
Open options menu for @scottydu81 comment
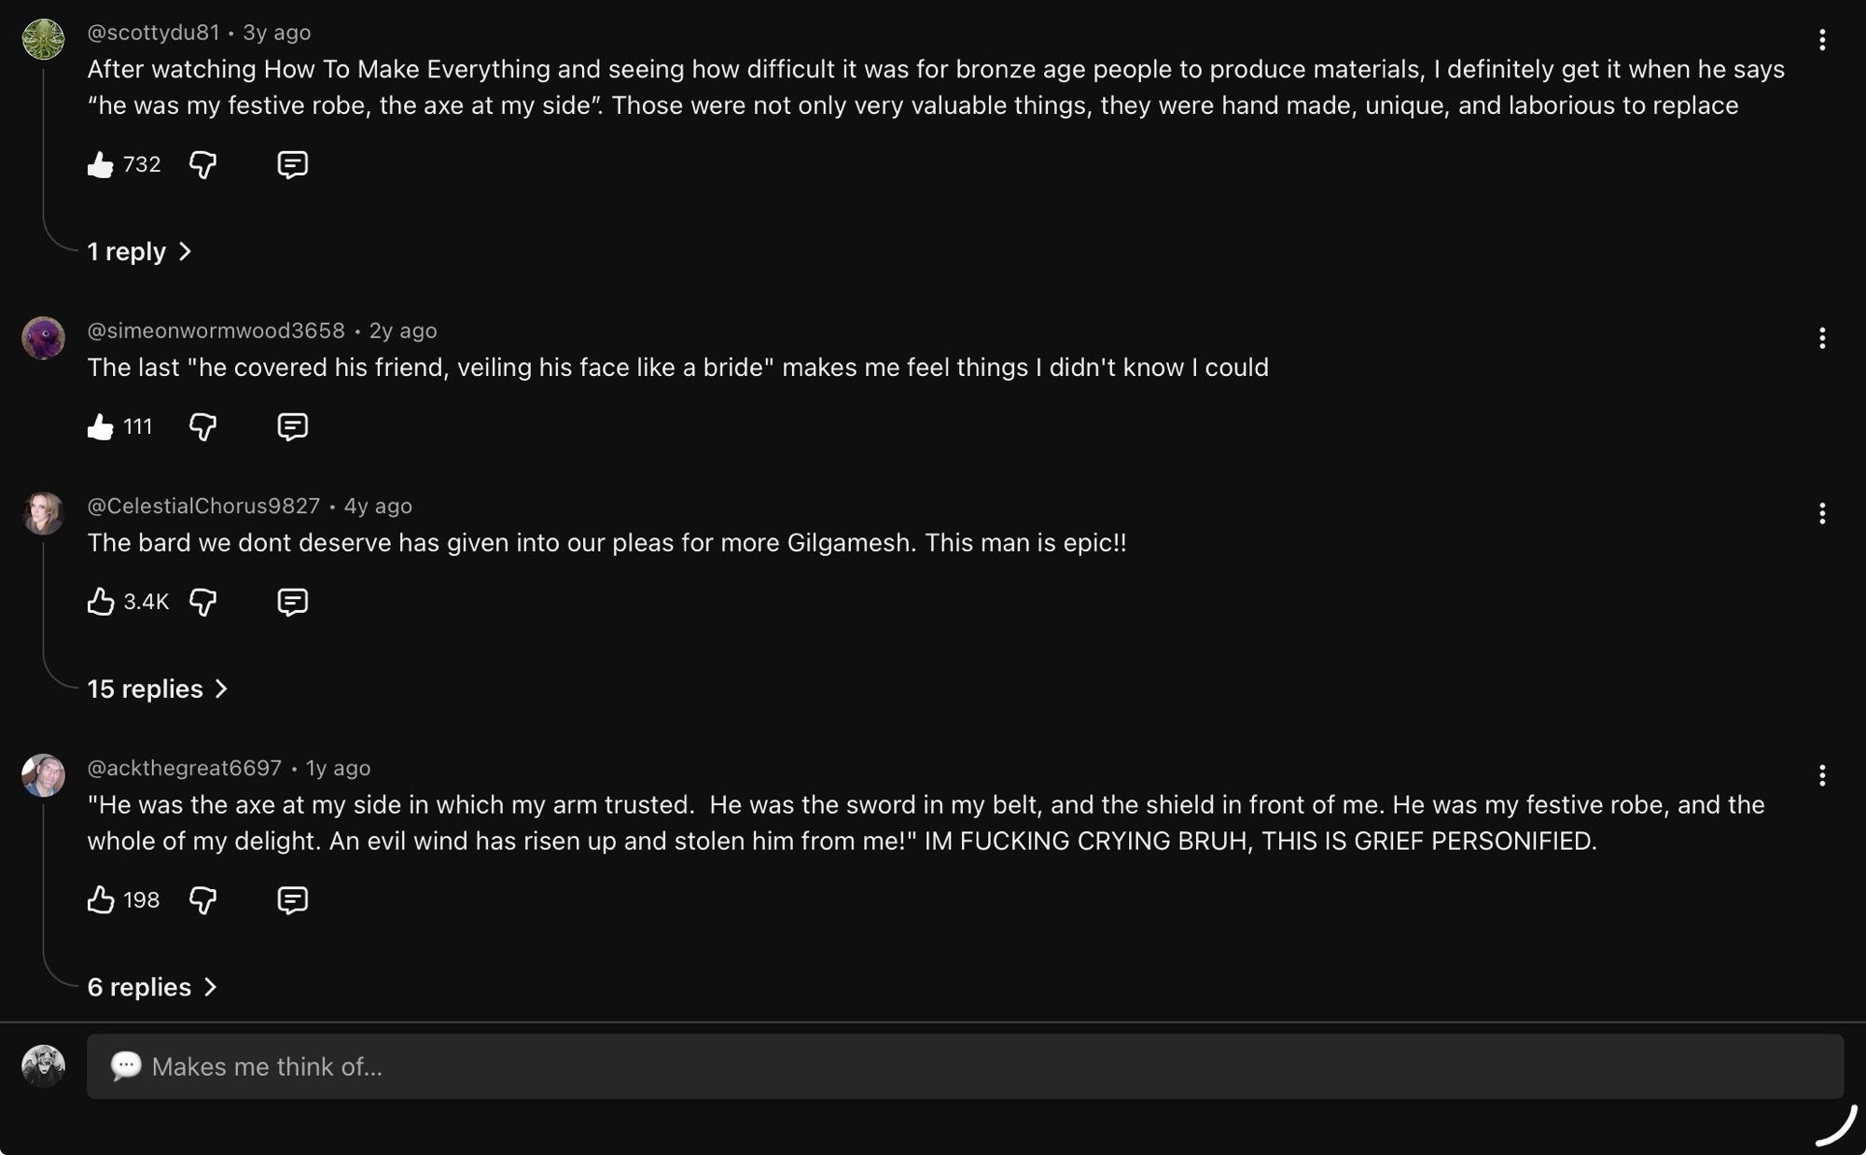tap(1821, 40)
